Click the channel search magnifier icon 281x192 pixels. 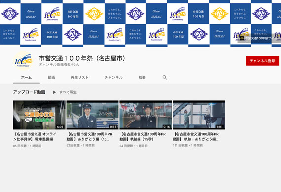pyautogui.click(x=165, y=77)
